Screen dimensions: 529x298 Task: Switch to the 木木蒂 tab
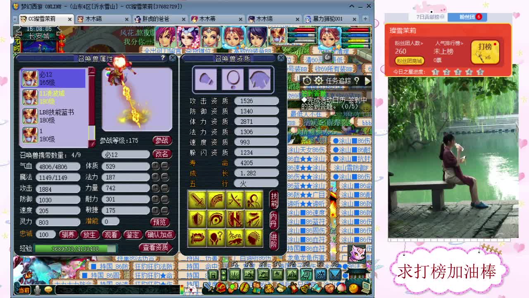point(216,19)
